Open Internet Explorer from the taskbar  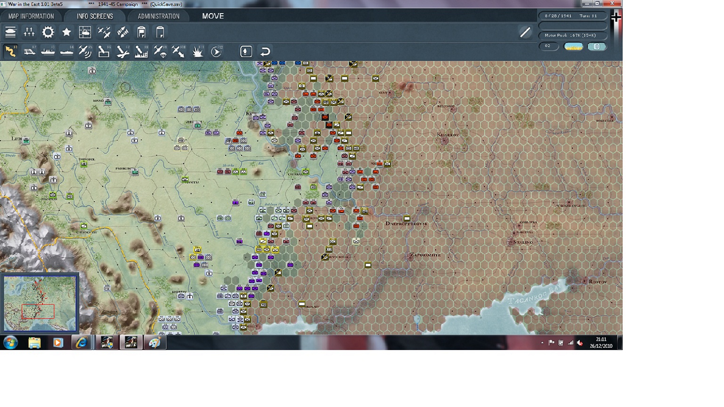coord(82,342)
